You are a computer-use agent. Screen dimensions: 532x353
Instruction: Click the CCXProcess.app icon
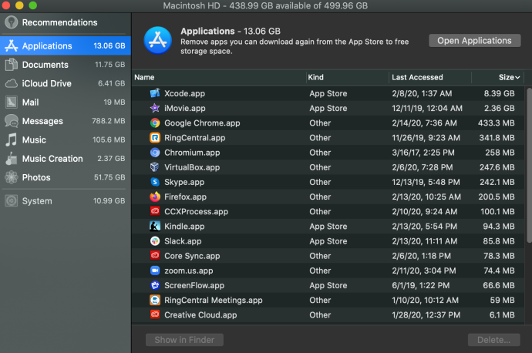point(155,211)
